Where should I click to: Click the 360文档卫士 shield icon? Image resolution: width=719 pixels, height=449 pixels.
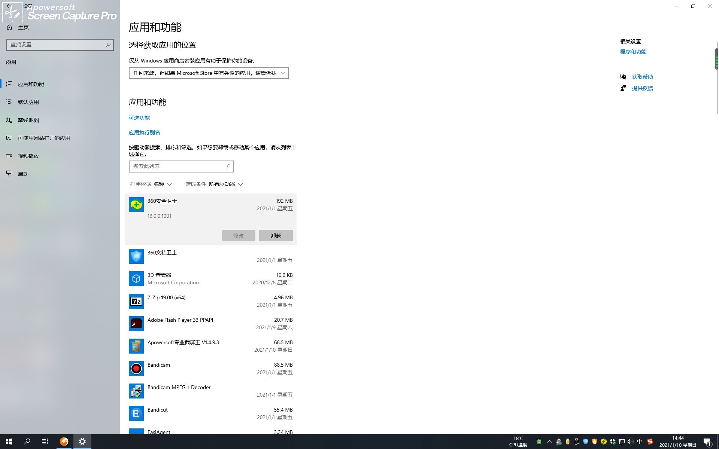136,256
